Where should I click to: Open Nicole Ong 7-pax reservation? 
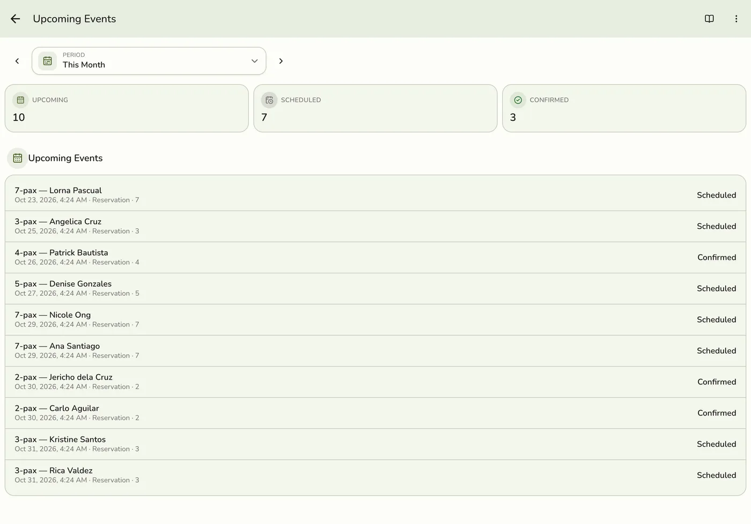tap(376, 319)
